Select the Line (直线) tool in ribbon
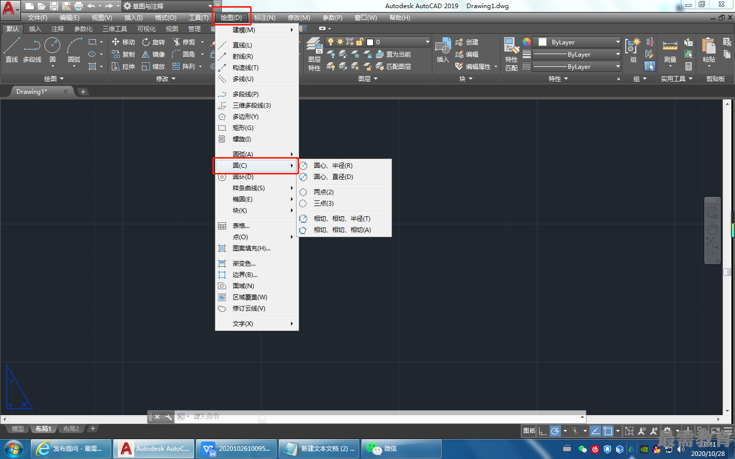 [12, 50]
